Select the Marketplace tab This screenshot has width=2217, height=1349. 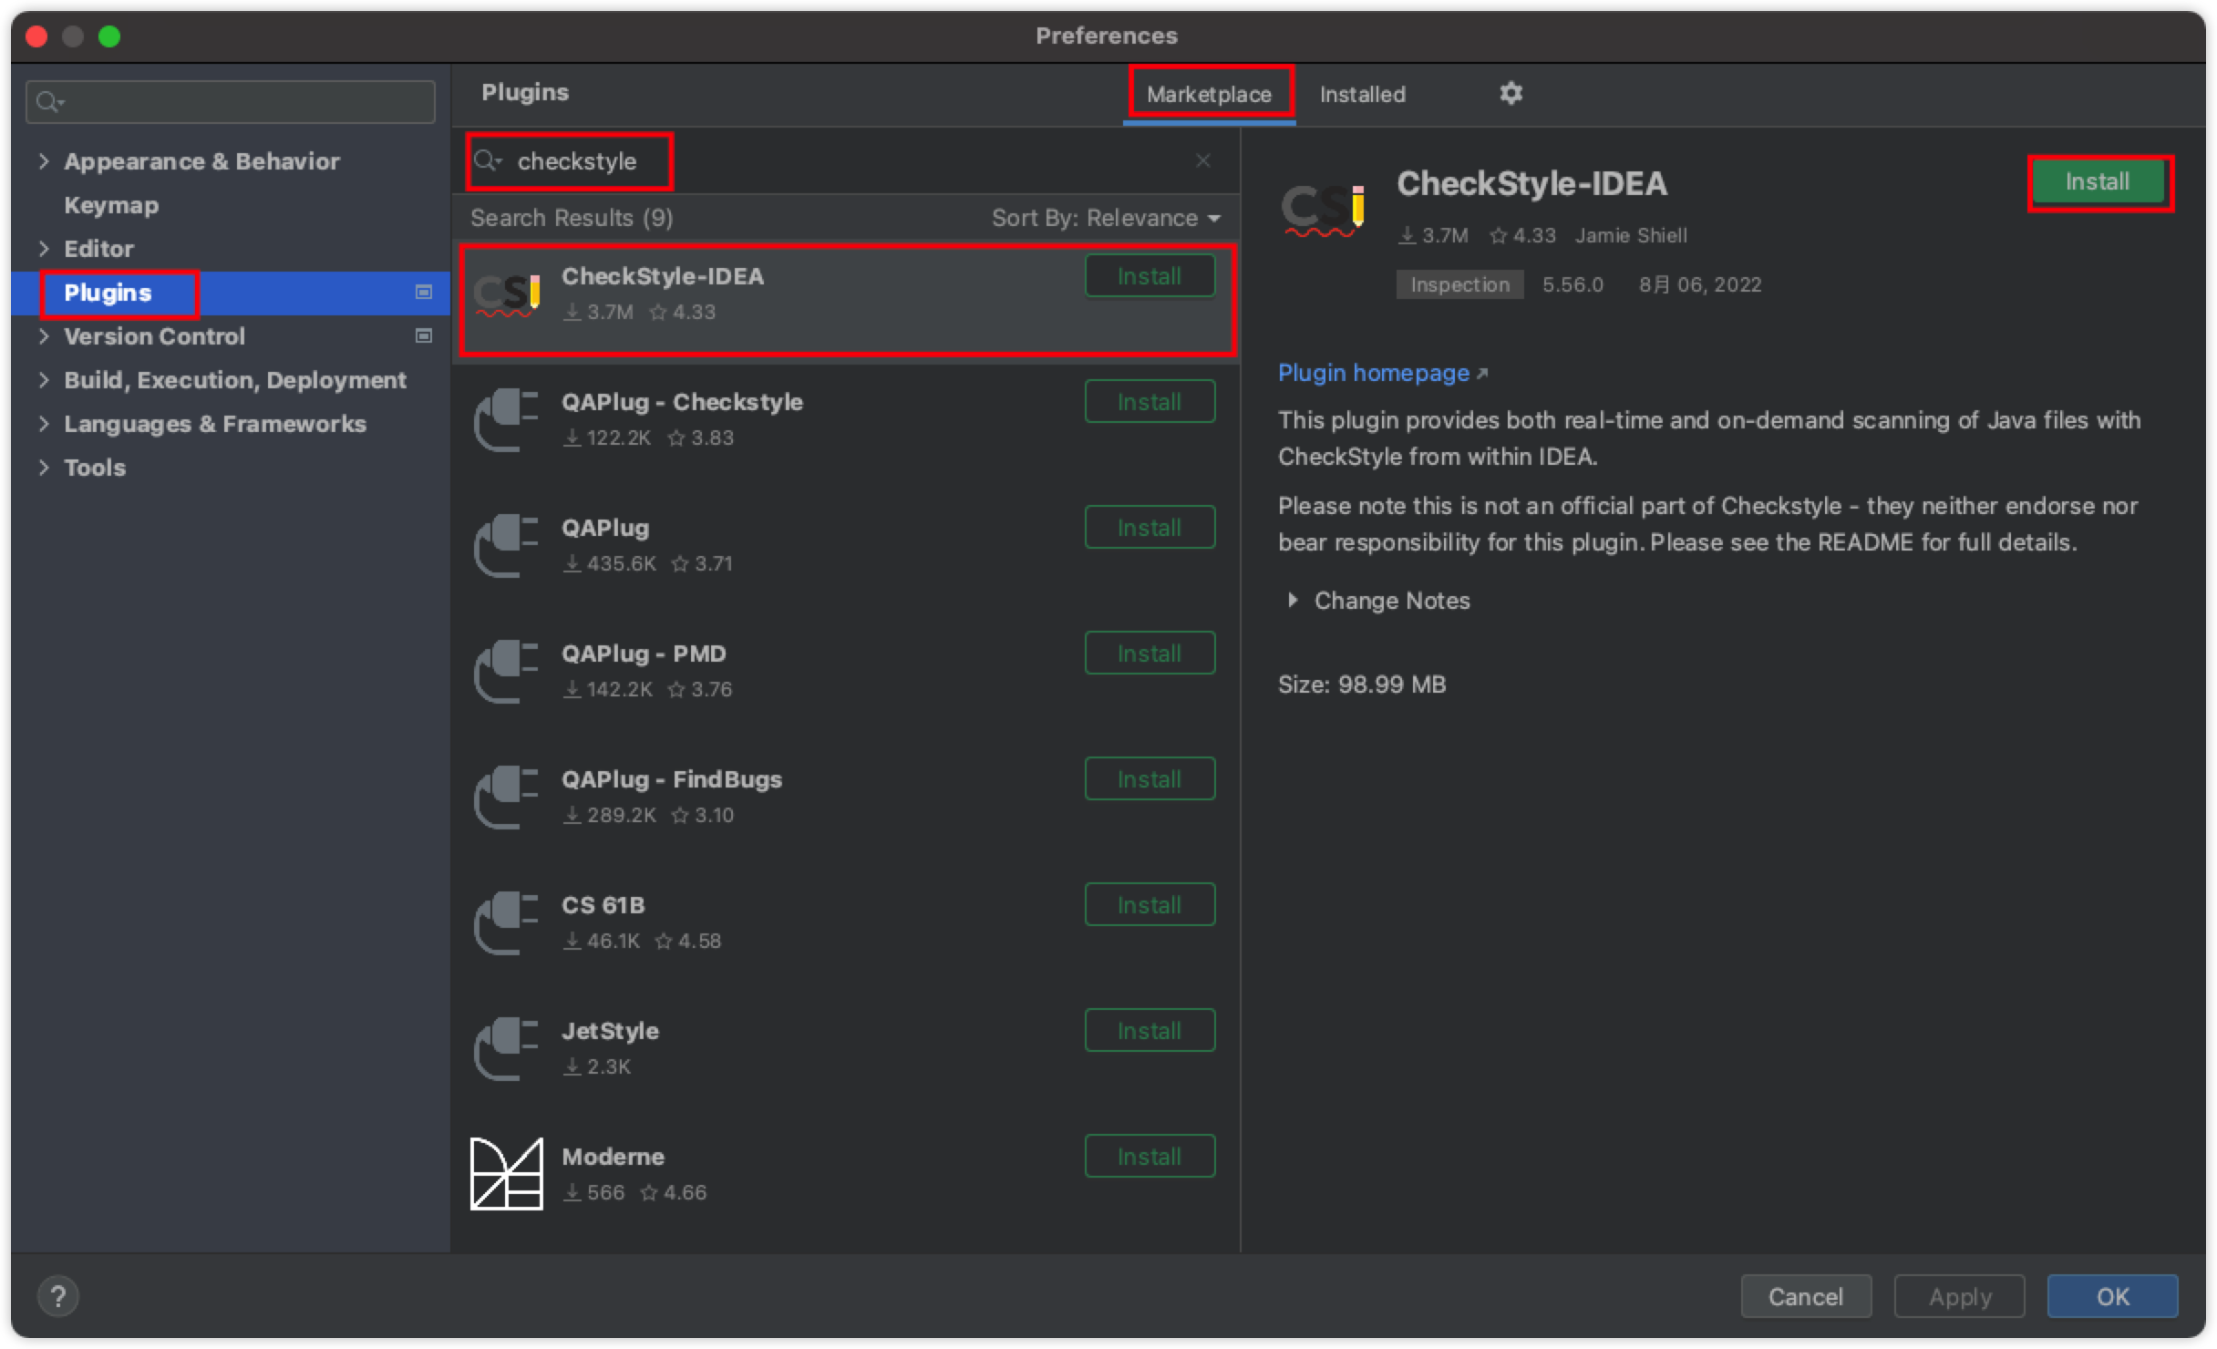[1209, 94]
